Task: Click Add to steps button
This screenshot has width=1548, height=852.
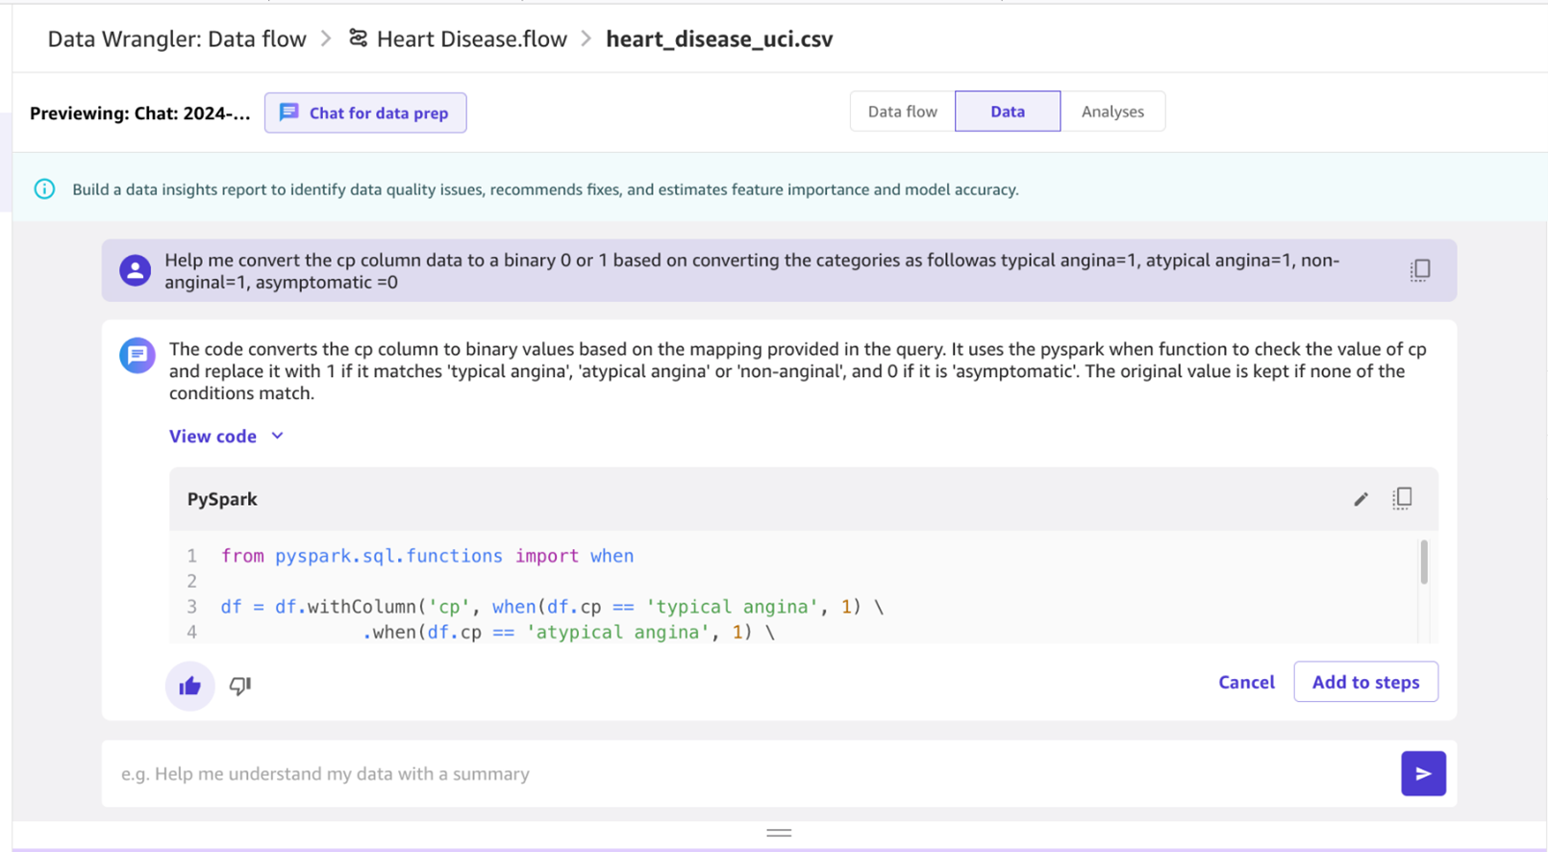Action: click(x=1365, y=682)
